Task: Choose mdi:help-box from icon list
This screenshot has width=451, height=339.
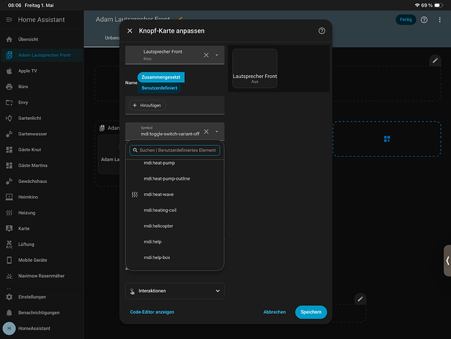Action: click(175, 258)
